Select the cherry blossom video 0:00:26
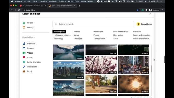This screenshot has width=174, height=98. [x=101, y=65]
